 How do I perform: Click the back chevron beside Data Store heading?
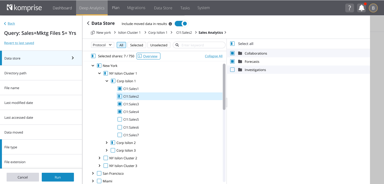88,23
